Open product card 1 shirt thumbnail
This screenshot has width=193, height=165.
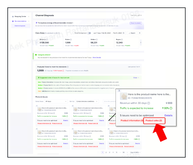(x=39, y=109)
